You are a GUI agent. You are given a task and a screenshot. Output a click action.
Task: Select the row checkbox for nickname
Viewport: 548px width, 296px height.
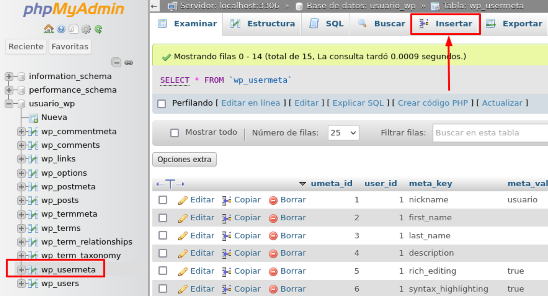163,200
